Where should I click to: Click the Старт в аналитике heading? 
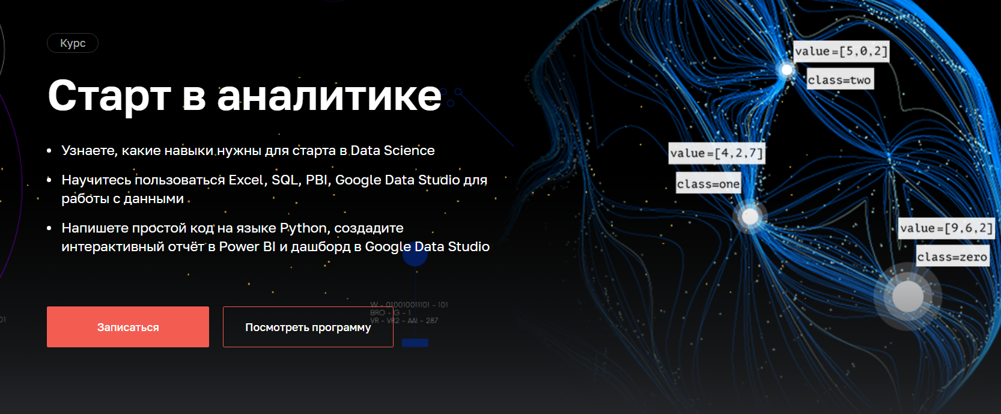245,96
